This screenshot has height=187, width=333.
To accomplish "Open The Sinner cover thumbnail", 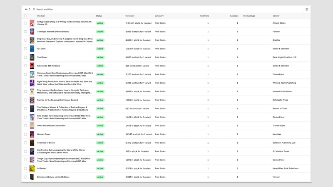I will [x=32, y=57].
